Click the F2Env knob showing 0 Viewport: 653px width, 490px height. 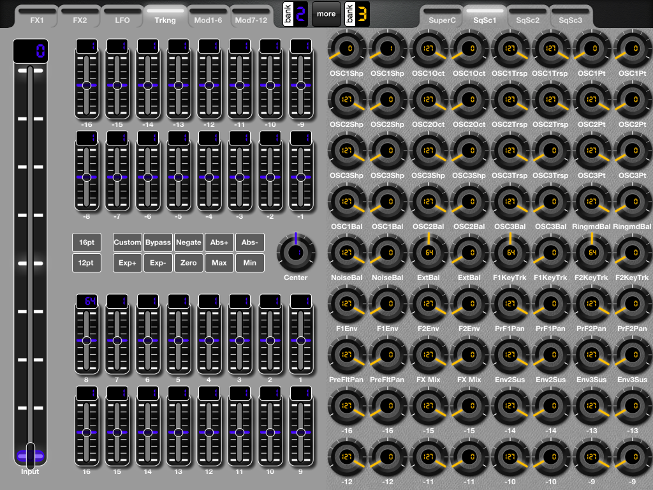point(469,304)
